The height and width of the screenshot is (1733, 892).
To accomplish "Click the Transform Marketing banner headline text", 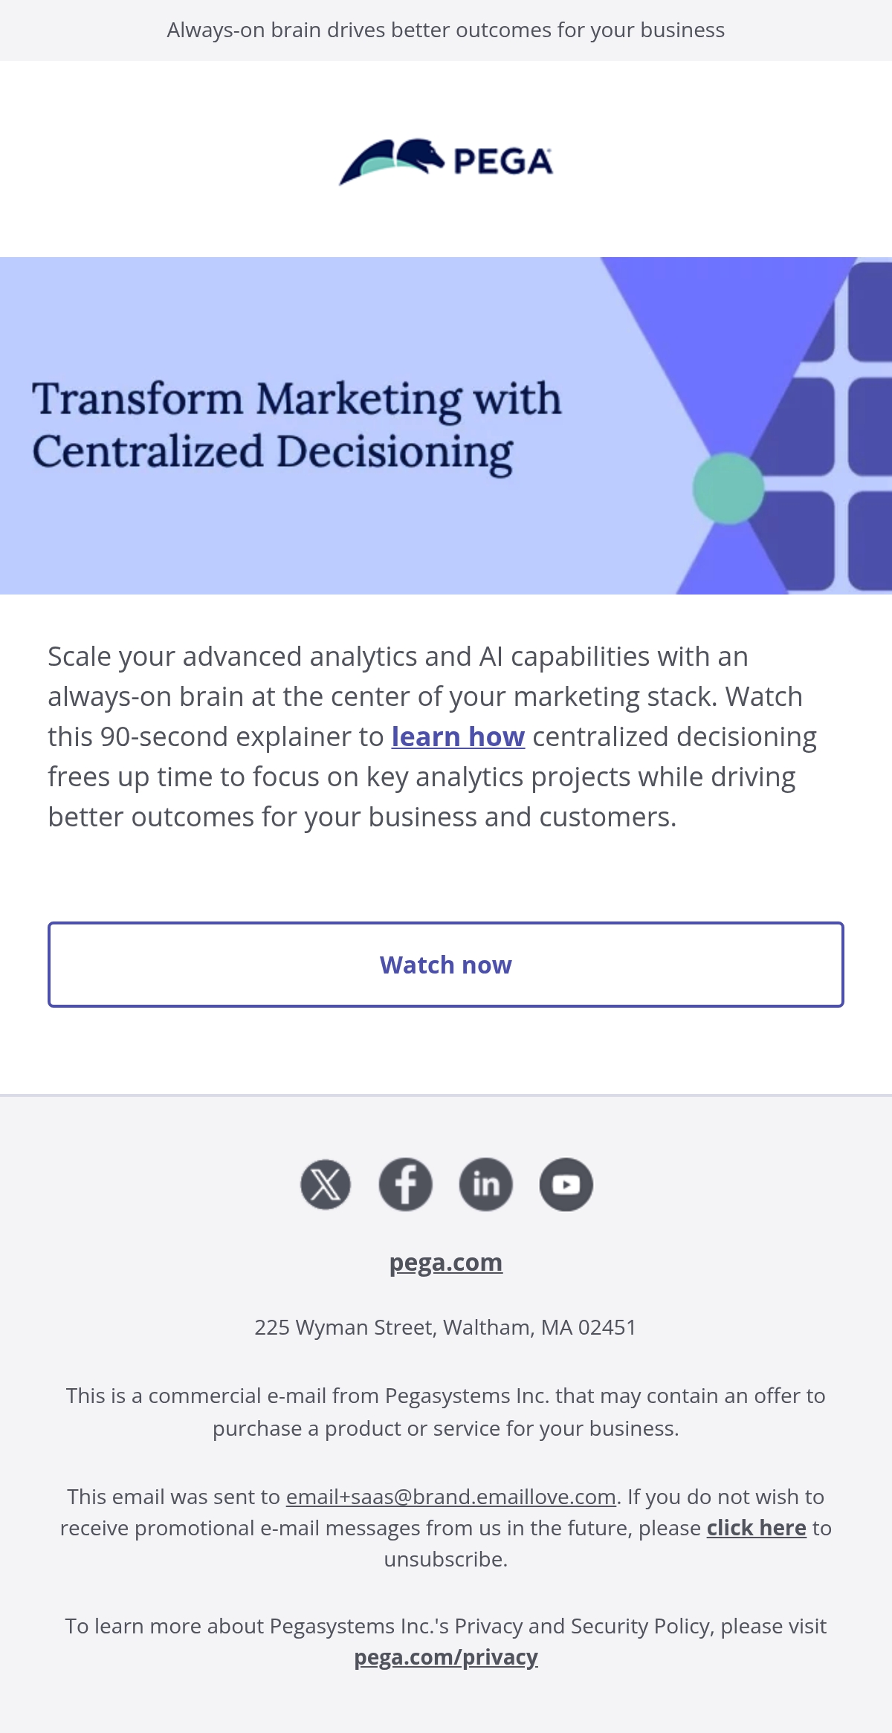I will click(x=297, y=425).
